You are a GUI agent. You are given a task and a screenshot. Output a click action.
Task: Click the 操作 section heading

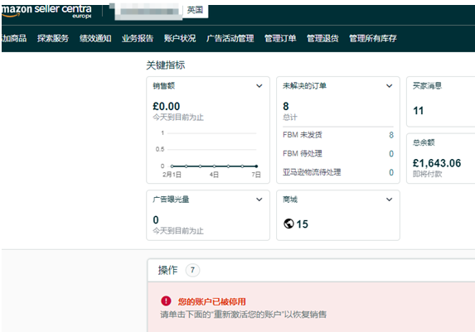coord(167,270)
